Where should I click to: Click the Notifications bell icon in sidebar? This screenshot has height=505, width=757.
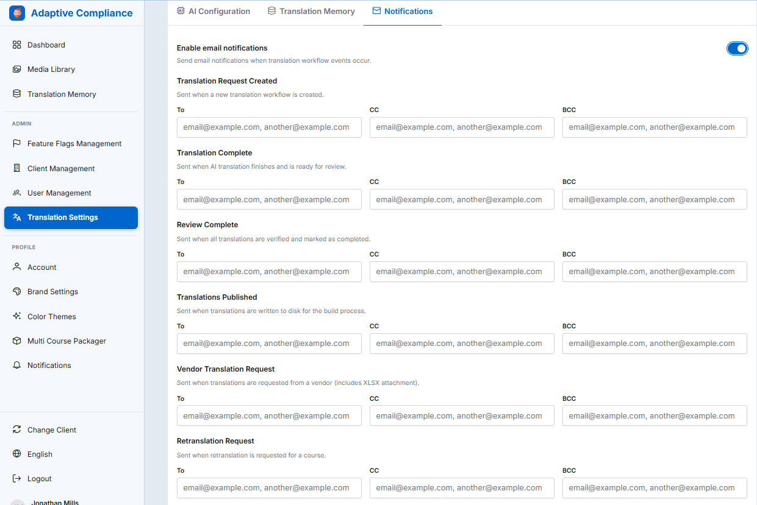(x=17, y=366)
